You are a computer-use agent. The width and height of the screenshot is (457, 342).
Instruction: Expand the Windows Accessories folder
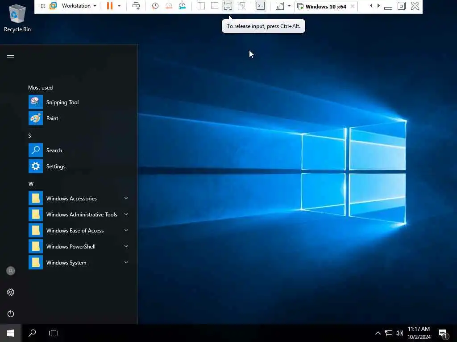click(x=79, y=198)
